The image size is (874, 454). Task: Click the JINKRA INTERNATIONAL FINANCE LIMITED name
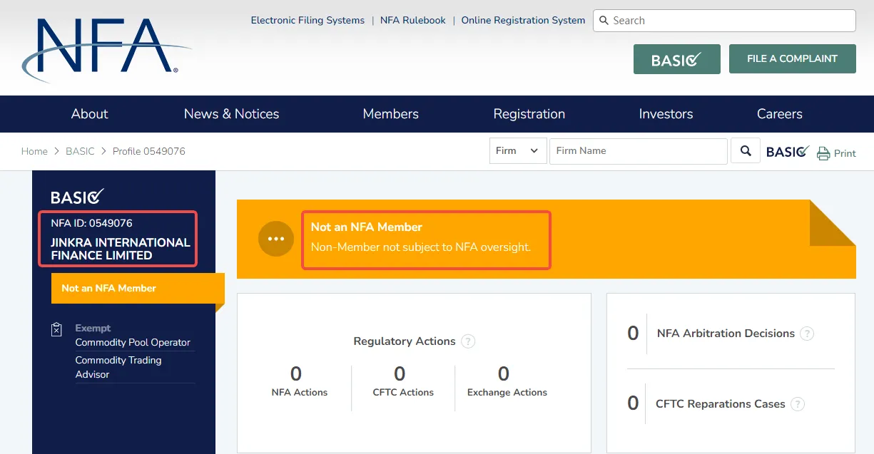121,249
